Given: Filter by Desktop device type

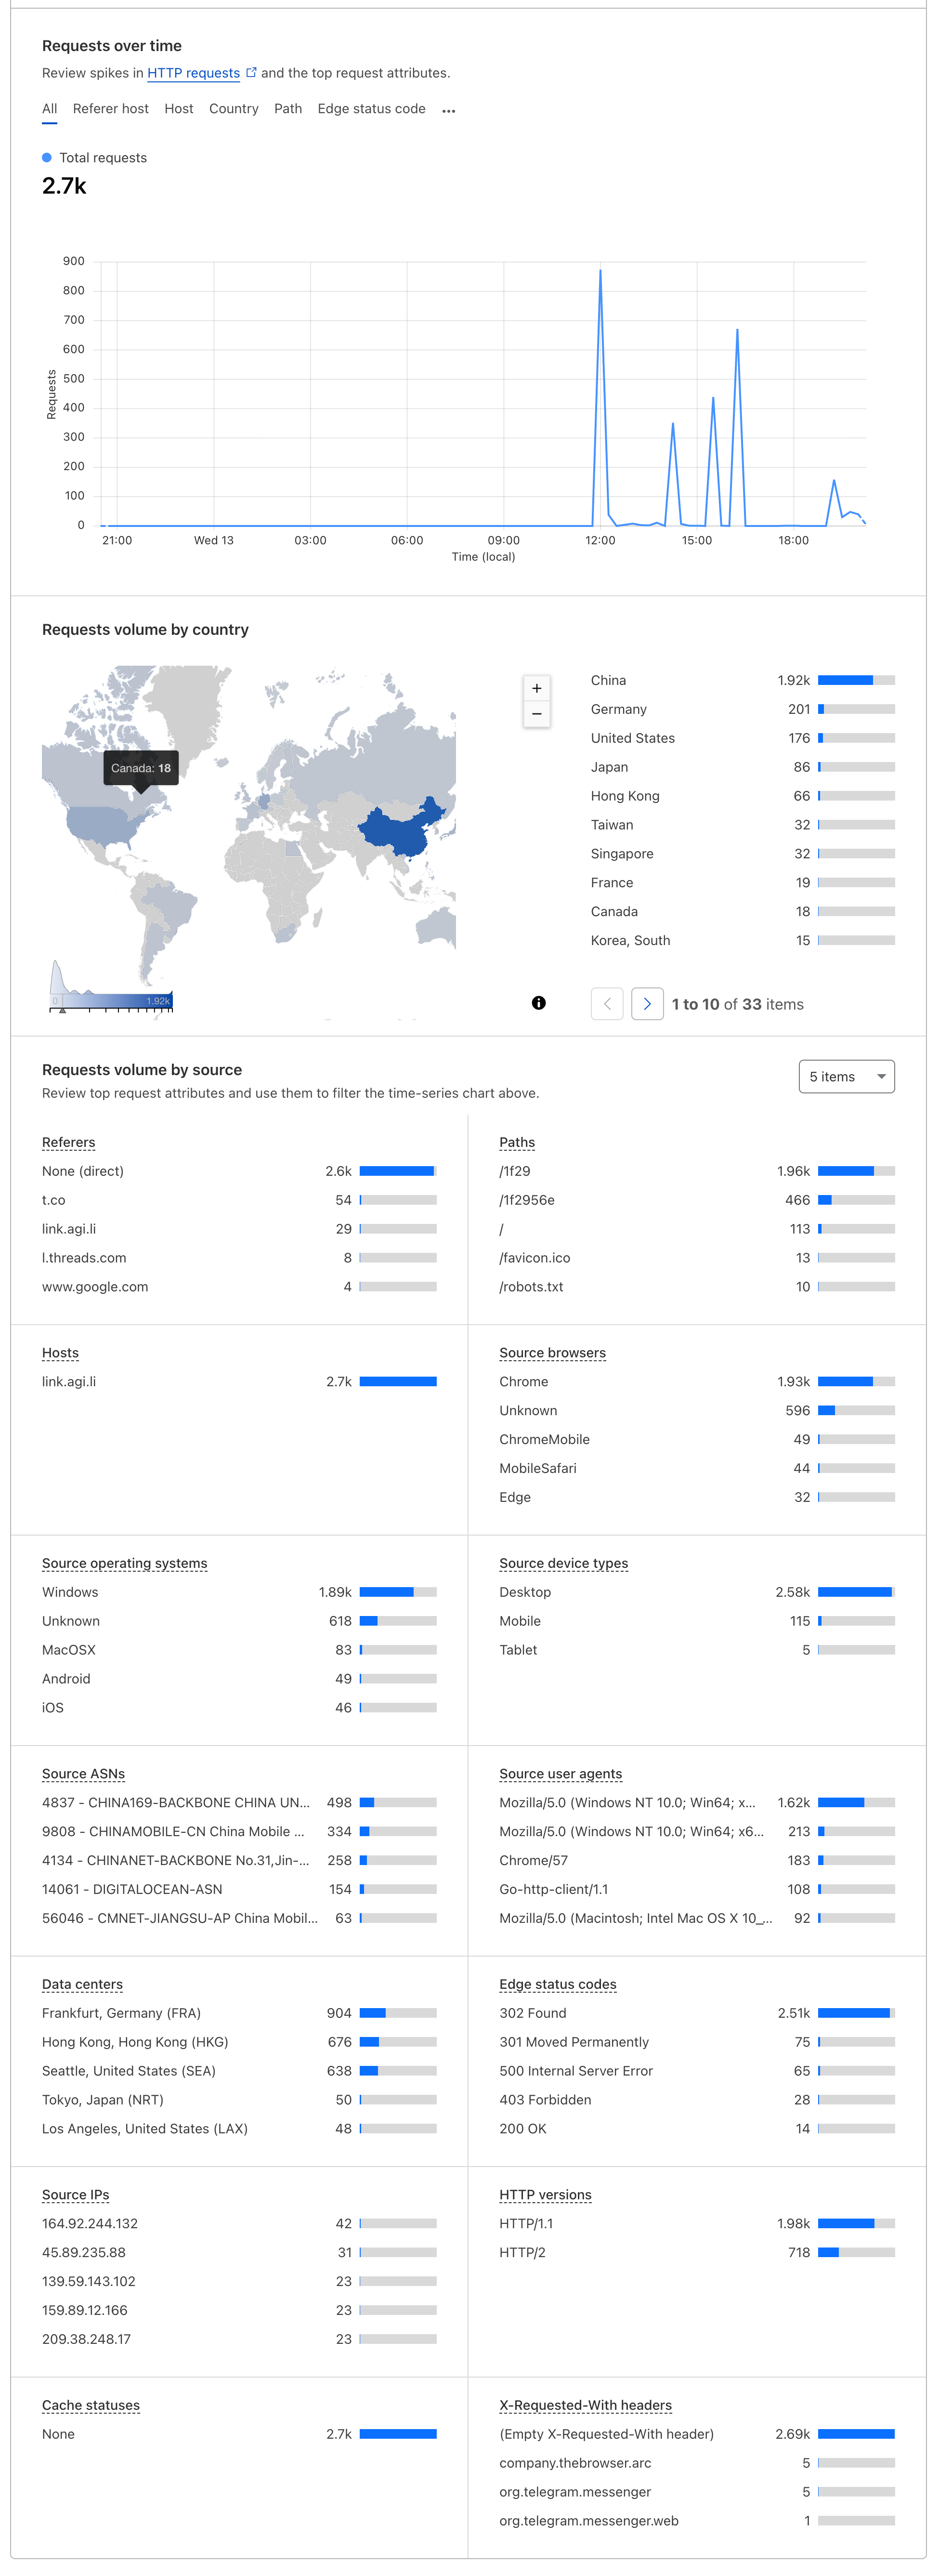Looking at the screenshot, I should [697, 1592].
